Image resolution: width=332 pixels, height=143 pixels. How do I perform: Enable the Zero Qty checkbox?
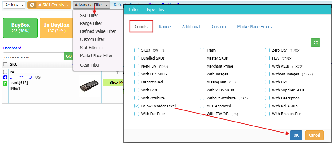point(267,50)
